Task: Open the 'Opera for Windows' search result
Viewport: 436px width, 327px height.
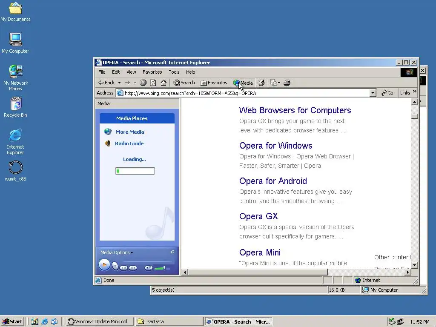Action: click(x=275, y=146)
